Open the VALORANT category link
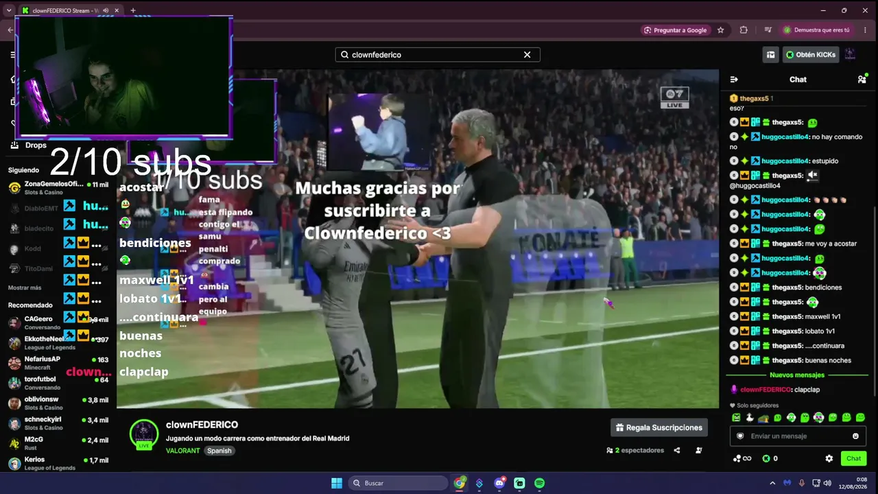The height and width of the screenshot is (494, 878). tap(182, 451)
